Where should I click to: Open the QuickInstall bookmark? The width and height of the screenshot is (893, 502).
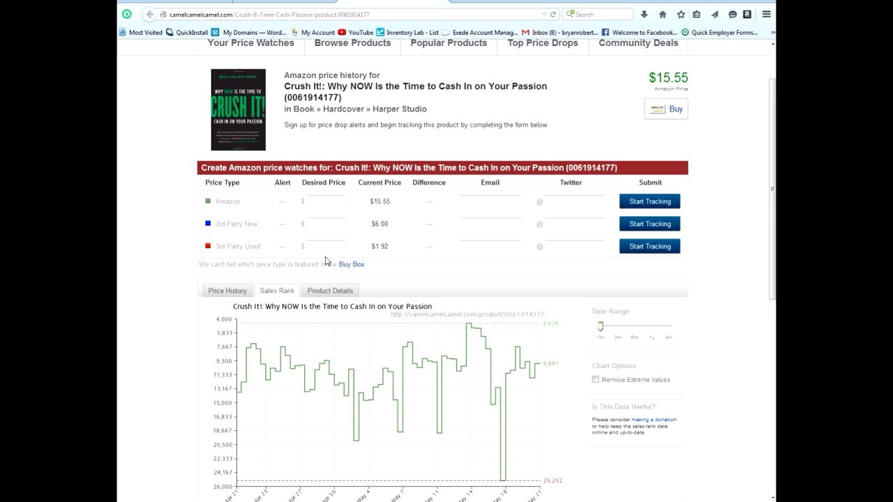click(187, 32)
